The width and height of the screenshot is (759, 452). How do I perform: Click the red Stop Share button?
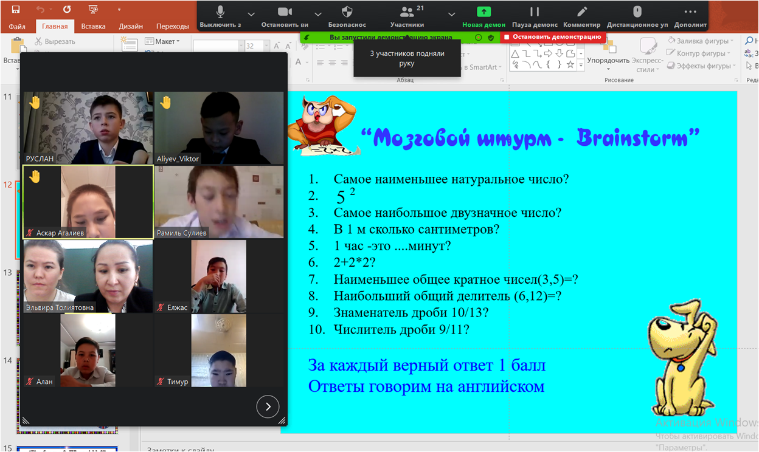(552, 37)
